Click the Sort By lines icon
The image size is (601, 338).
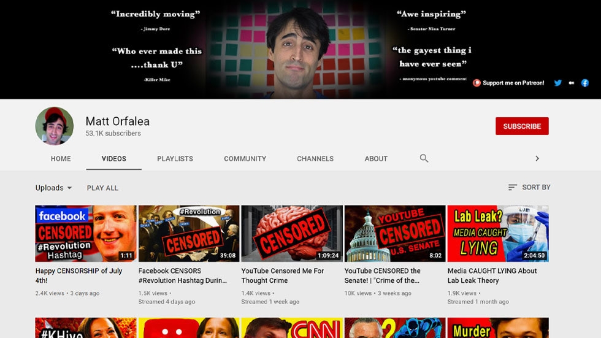pyautogui.click(x=513, y=187)
